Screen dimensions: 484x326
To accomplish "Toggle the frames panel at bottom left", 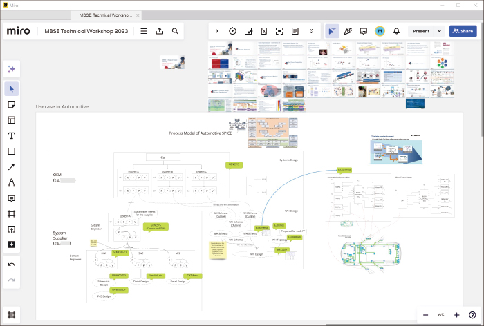I will coord(12,315).
